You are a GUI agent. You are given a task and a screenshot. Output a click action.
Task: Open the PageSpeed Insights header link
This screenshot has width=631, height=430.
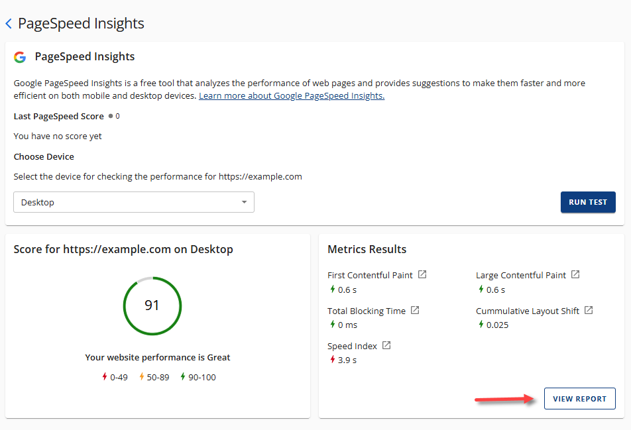click(82, 23)
